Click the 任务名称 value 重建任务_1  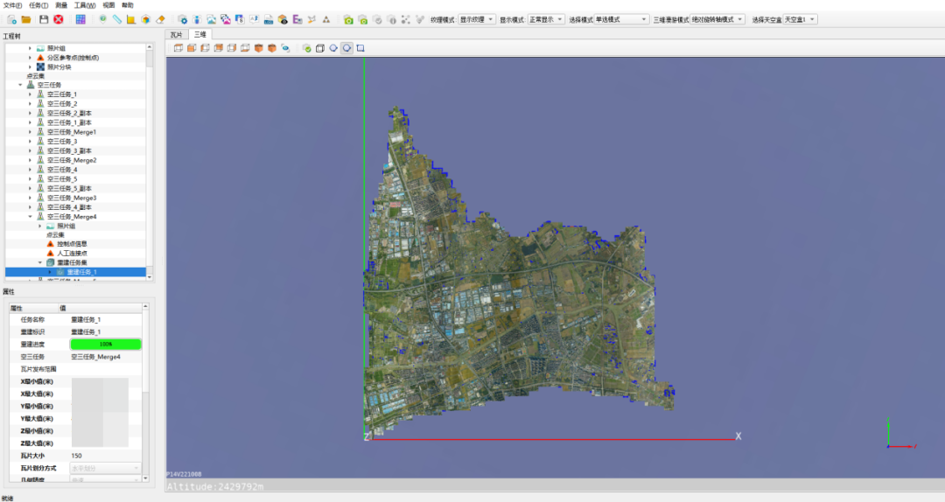86,319
